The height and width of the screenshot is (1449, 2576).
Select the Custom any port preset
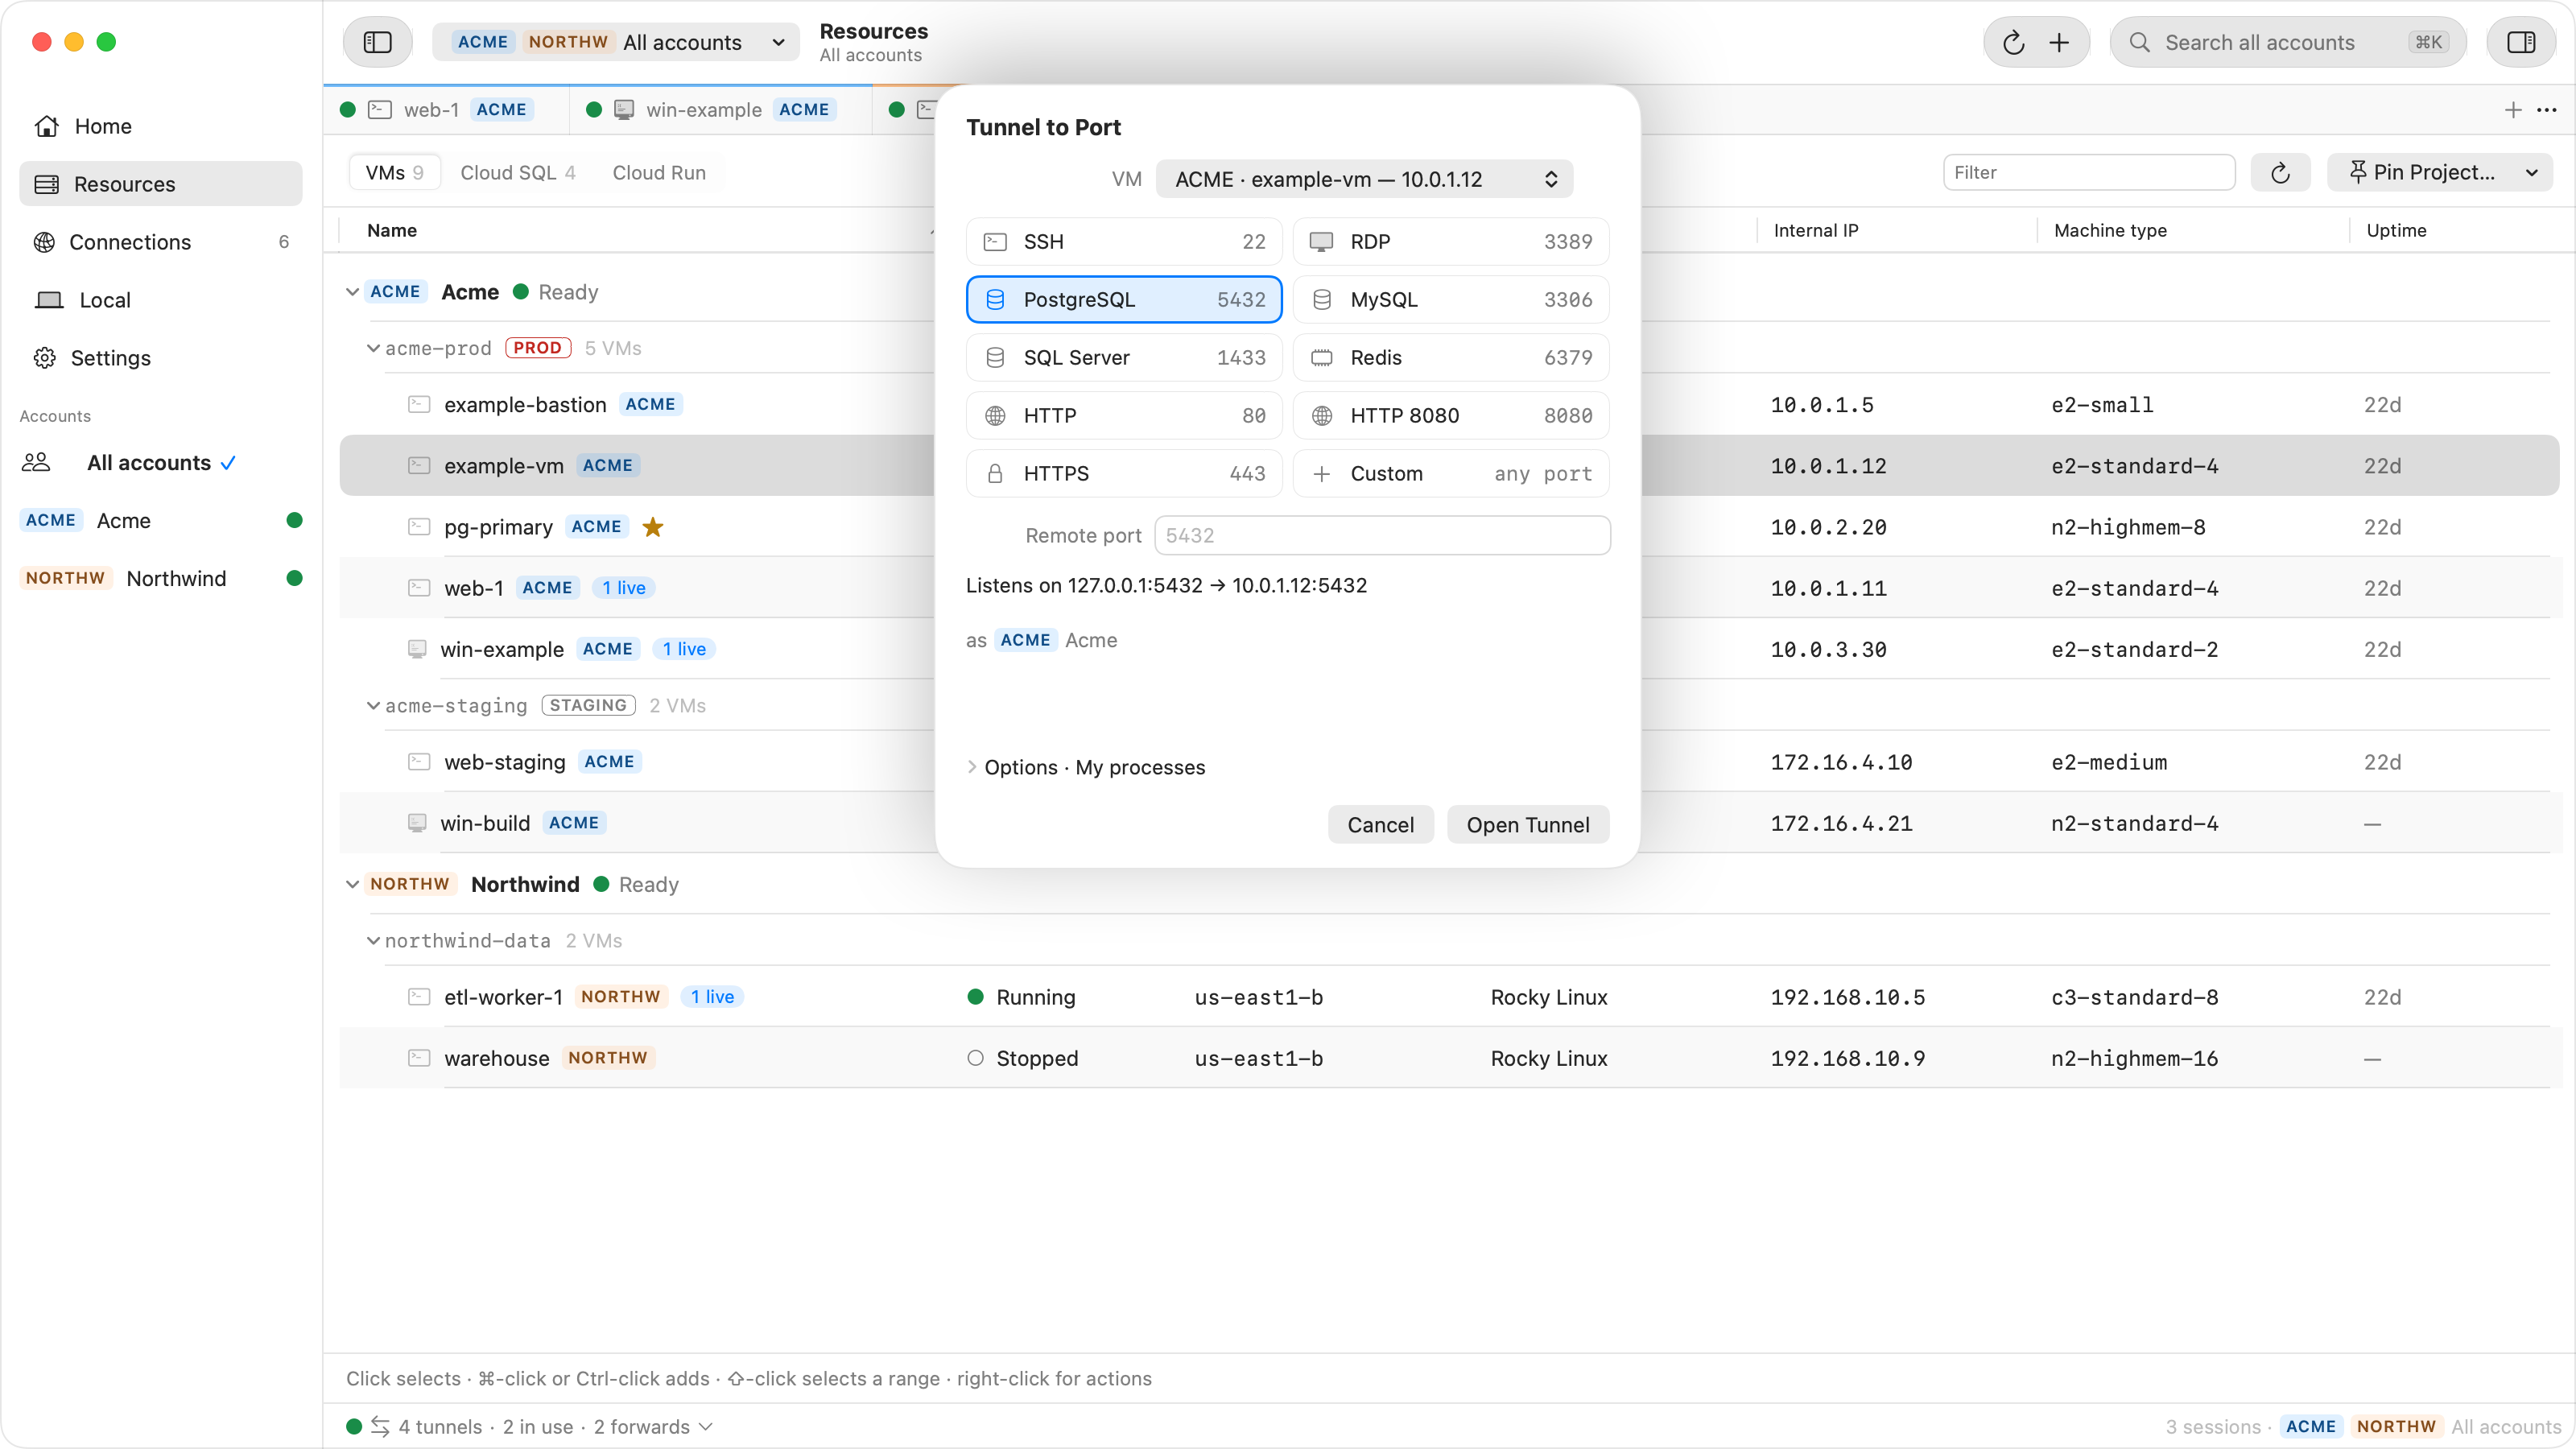pos(1451,474)
